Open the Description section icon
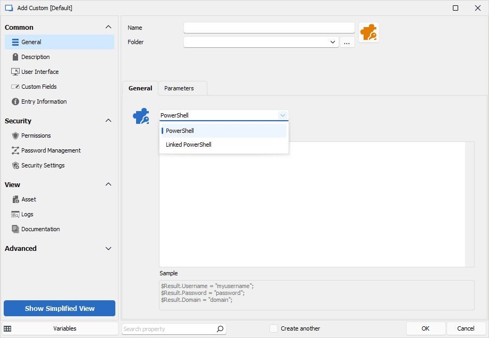Viewport: 489px width, 338px height. coord(15,57)
